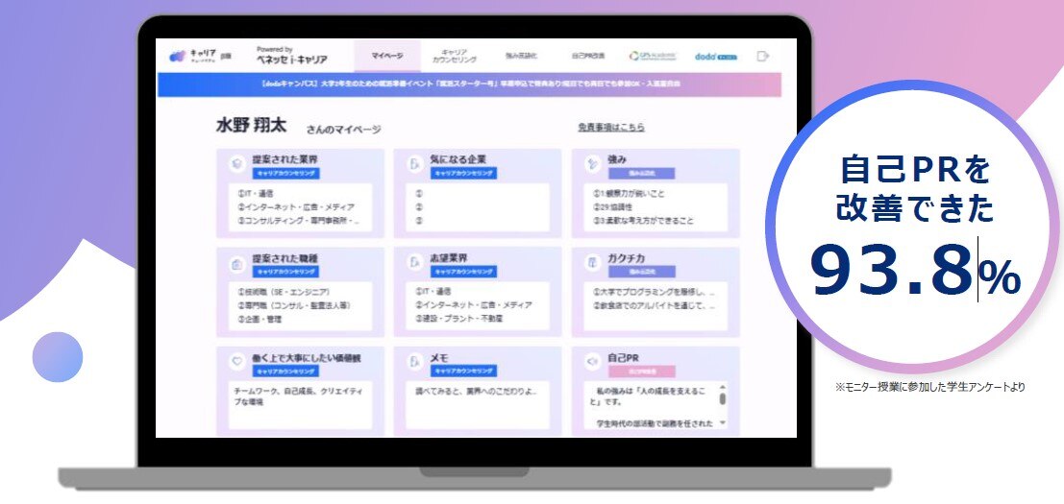The image size is (1064, 504).
Task: Click the 提案された職種 card icon
Action: (x=235, y=263)
